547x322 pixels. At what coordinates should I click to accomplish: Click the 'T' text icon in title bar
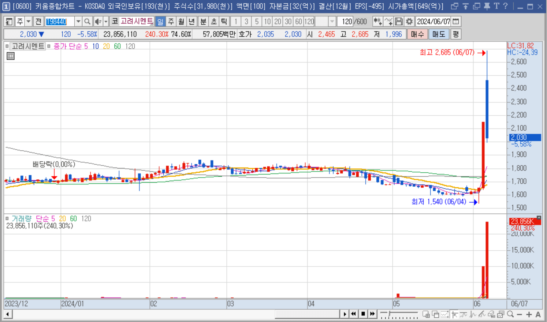coord(496,6)
